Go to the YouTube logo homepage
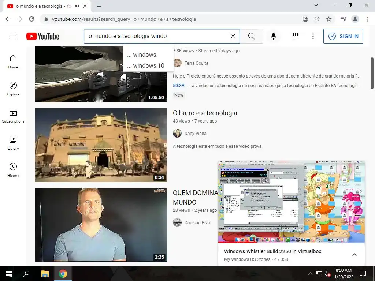 click(43, 36)
